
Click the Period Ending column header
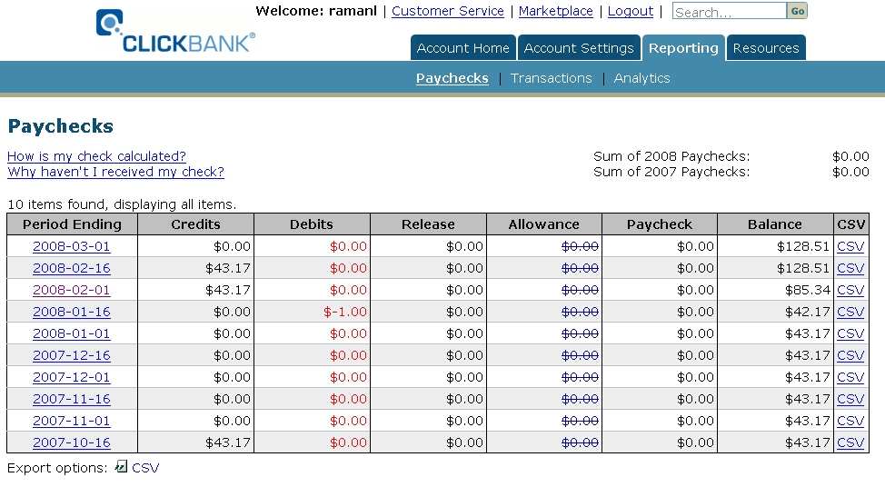[73, 224]
